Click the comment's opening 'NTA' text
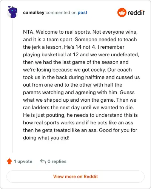Image resolution: width=151 pixels, height=189 pixels. click(29, 32)
